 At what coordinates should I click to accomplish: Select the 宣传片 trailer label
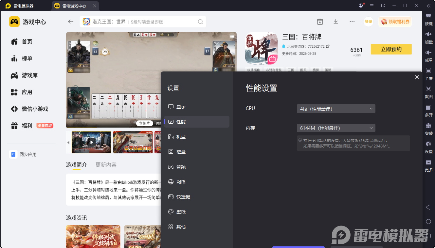pos(144,123)
